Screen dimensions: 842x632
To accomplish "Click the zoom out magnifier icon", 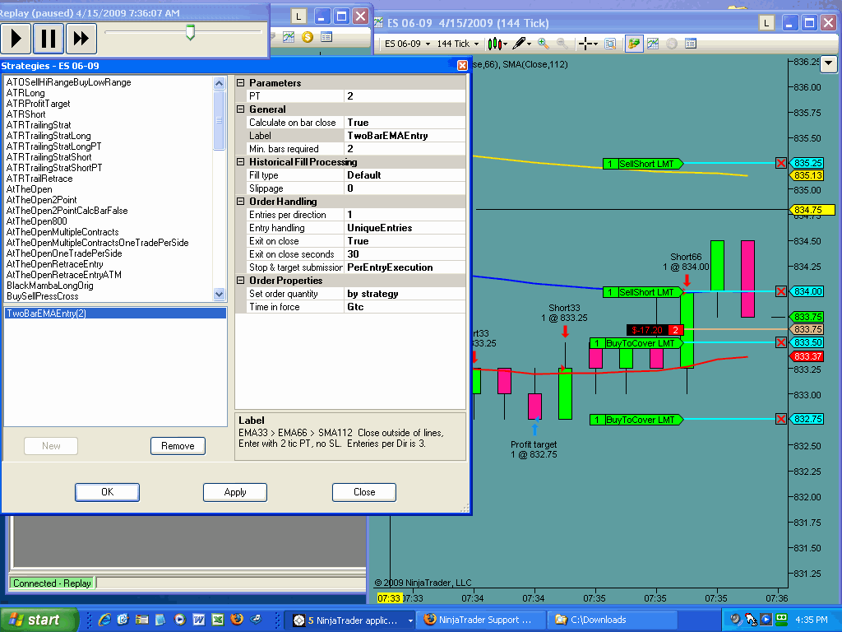I will coord(562,44).
